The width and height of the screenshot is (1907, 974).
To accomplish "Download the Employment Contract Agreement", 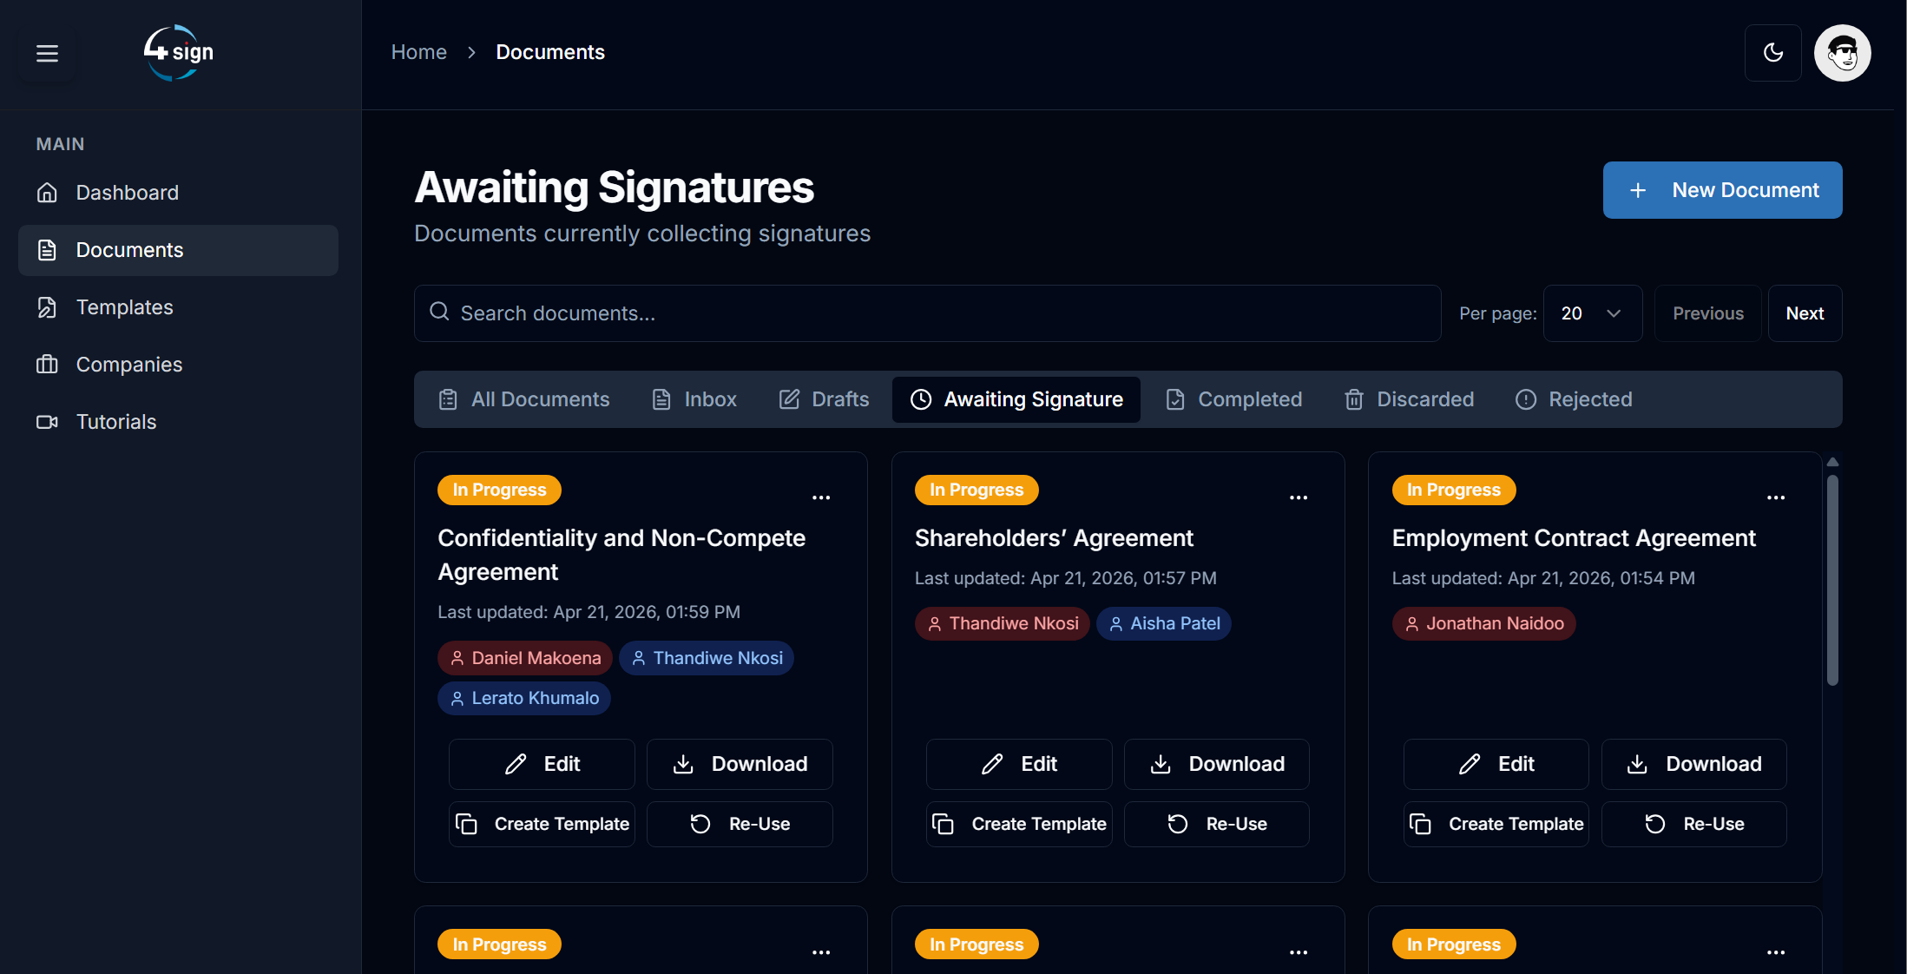I will pos(1694,764).
